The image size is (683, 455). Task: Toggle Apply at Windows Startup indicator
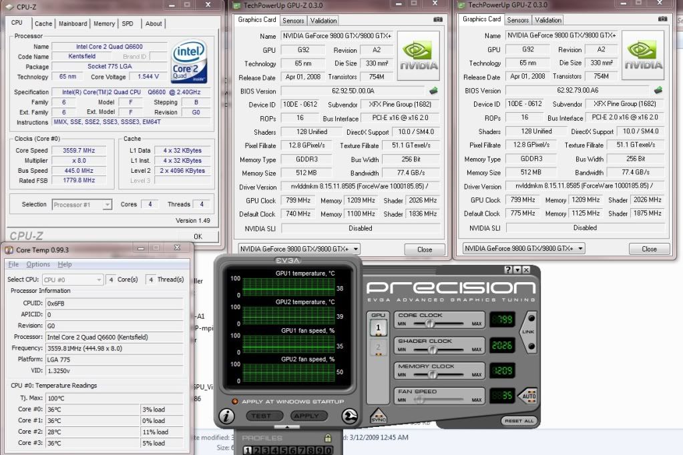[234, 402]
